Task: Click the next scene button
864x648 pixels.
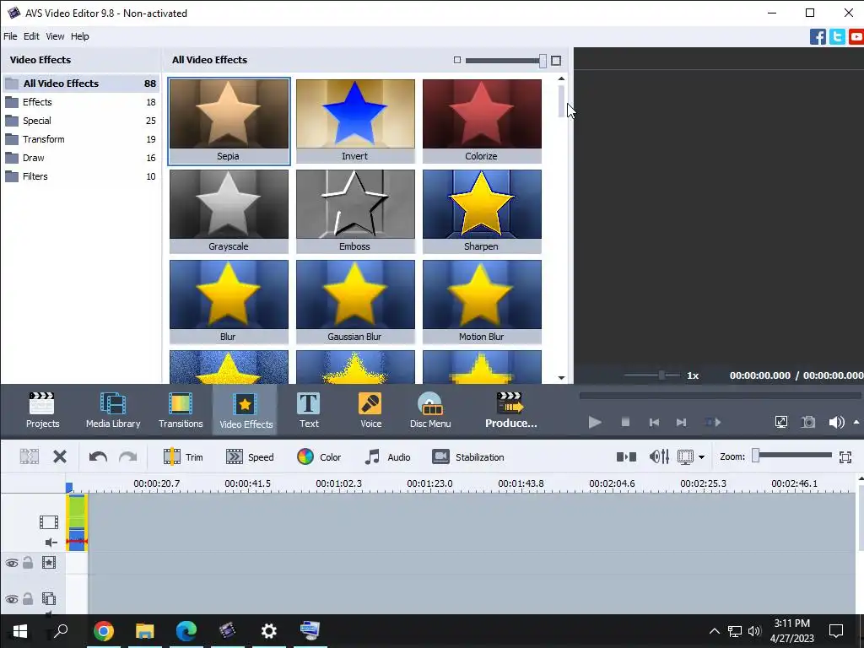Action: (712, 423)
